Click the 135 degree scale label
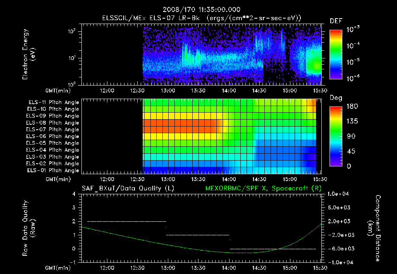This screenshot has width=397, height=274. coord(352,122)
